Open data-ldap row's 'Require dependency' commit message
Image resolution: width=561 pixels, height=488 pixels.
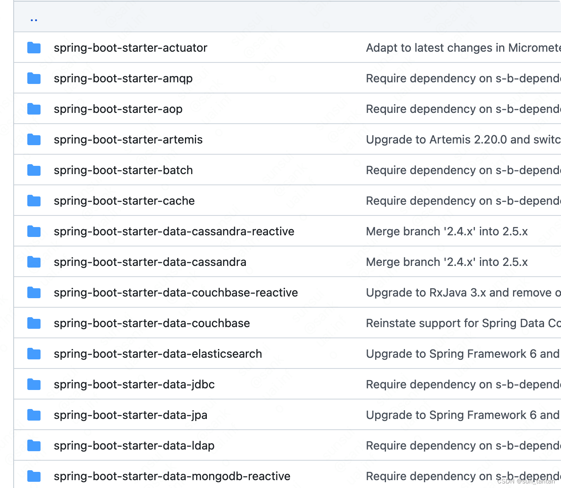[463, 446]
